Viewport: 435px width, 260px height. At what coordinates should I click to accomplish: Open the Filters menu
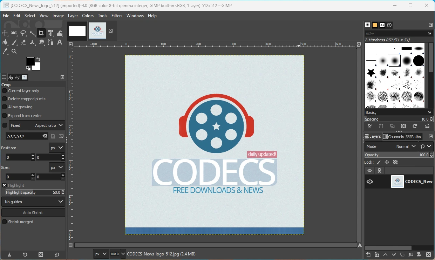pos(117,16)
